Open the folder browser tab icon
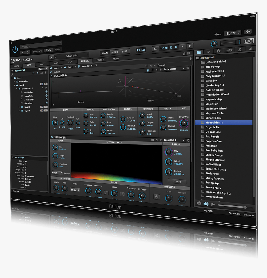267x278 pixels. (199, 52)
